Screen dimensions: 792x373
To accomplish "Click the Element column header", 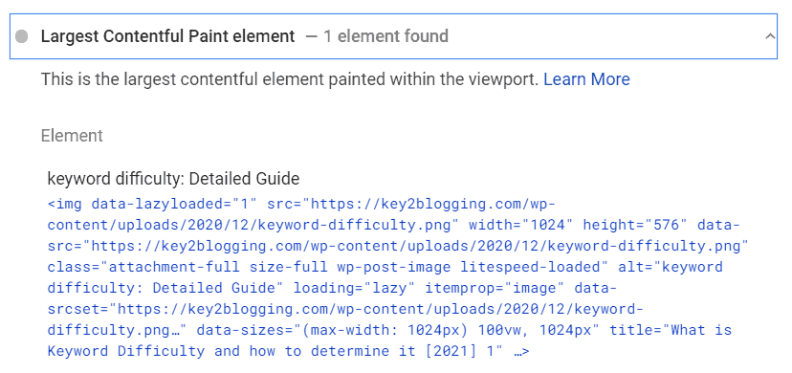I will point(72,135).
